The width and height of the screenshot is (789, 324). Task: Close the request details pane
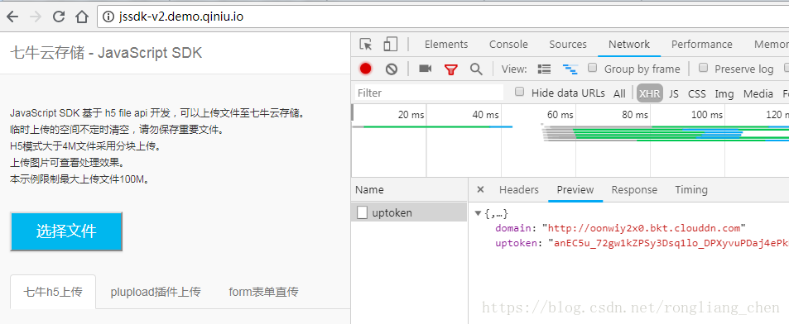(x=480, y=189)
